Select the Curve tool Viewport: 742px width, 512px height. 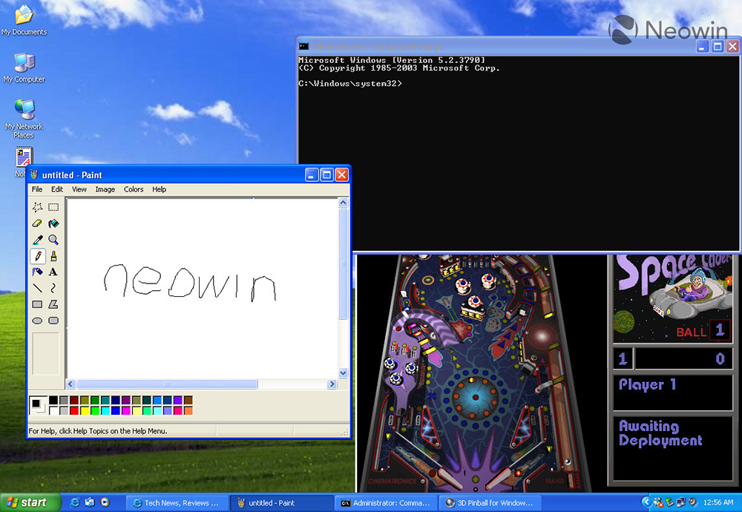[53, 288]
